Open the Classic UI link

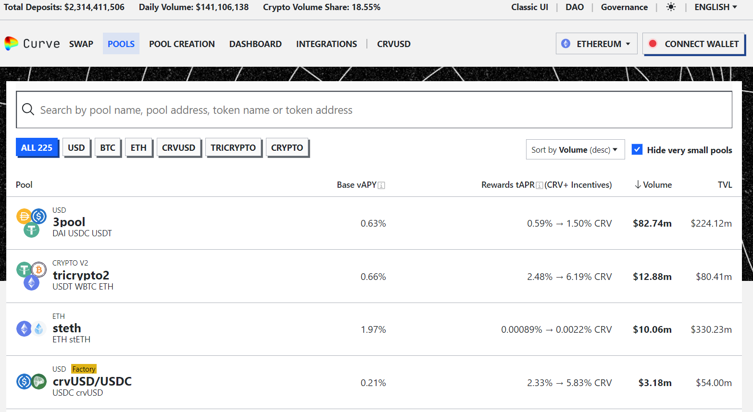(x=529, y=7)
